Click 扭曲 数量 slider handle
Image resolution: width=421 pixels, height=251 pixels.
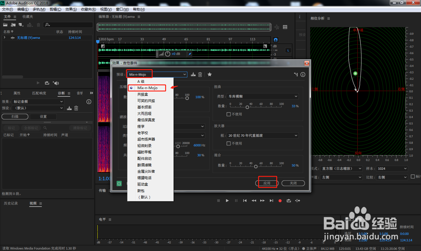pyautogui.click(x=247, y=107)
